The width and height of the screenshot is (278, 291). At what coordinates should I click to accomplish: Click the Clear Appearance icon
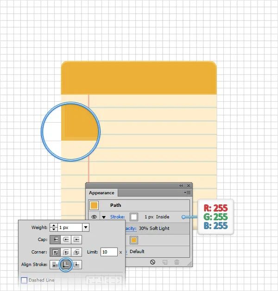coord(152,262)
